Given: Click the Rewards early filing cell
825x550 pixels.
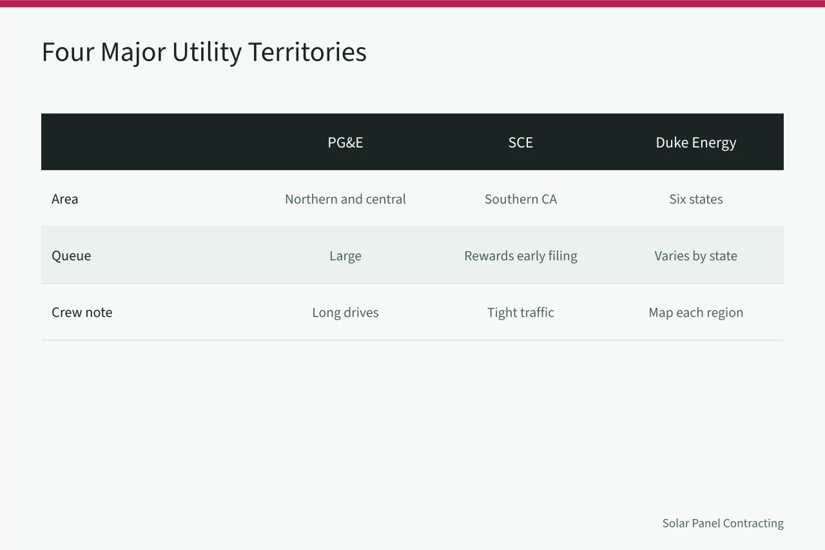Looking at the screenshot, I should click(x=521, y=256).
